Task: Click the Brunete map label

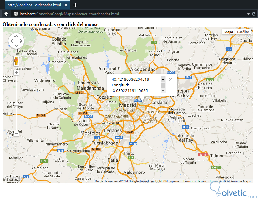Action: pos(60,109)
